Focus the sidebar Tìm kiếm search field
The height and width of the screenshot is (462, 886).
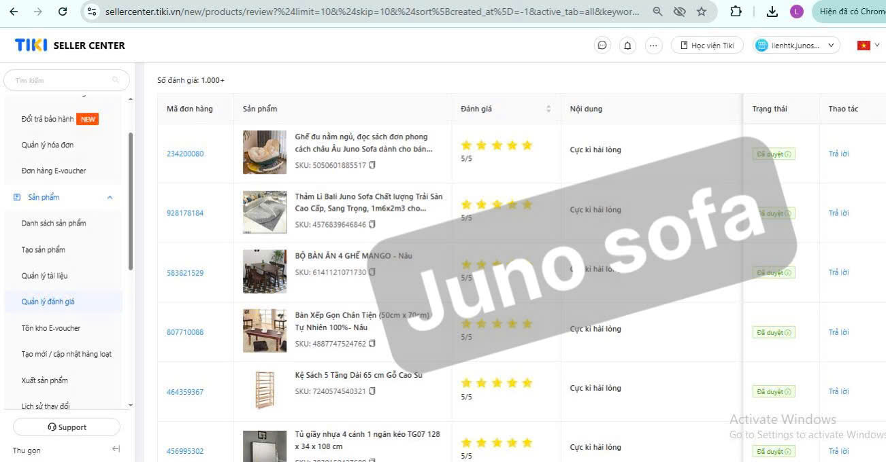click(67, 80)
